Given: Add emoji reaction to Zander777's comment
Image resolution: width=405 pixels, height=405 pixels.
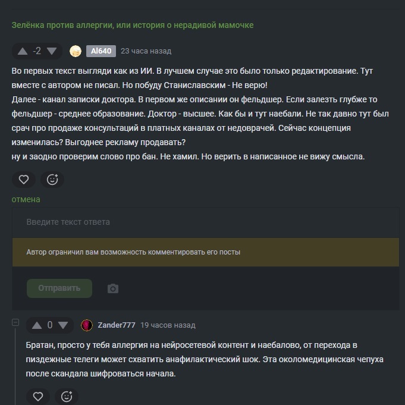Looking at the screenshot, I should (x=67, y=396).
